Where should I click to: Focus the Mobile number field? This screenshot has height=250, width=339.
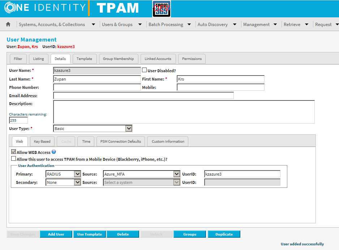coord(221,87)
